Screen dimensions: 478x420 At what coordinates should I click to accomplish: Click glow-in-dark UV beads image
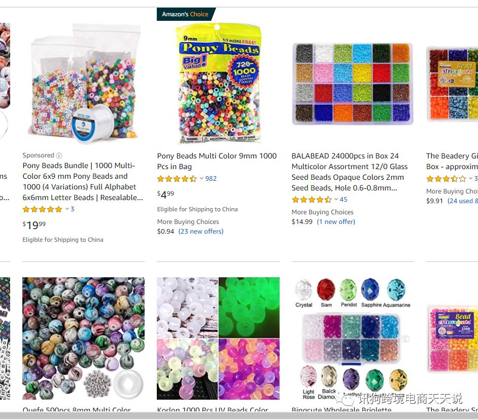point(218,338)
